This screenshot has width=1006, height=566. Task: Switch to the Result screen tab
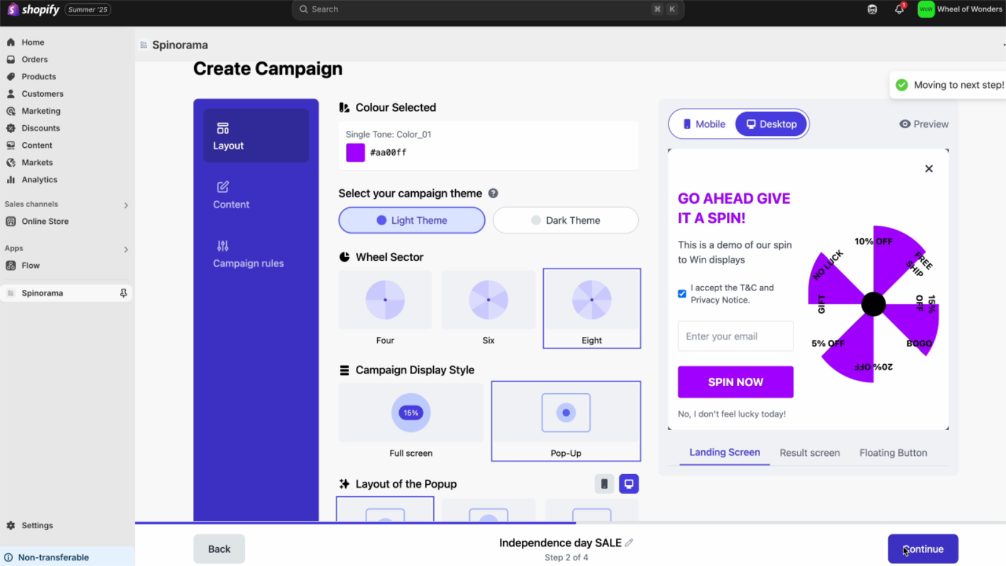(810, 452)
